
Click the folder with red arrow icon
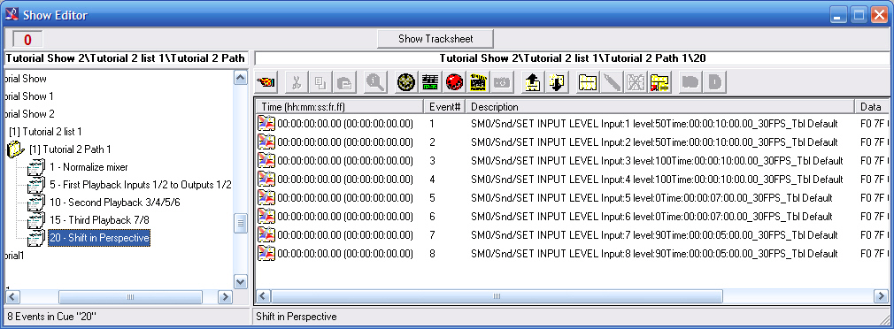point(659,83)
